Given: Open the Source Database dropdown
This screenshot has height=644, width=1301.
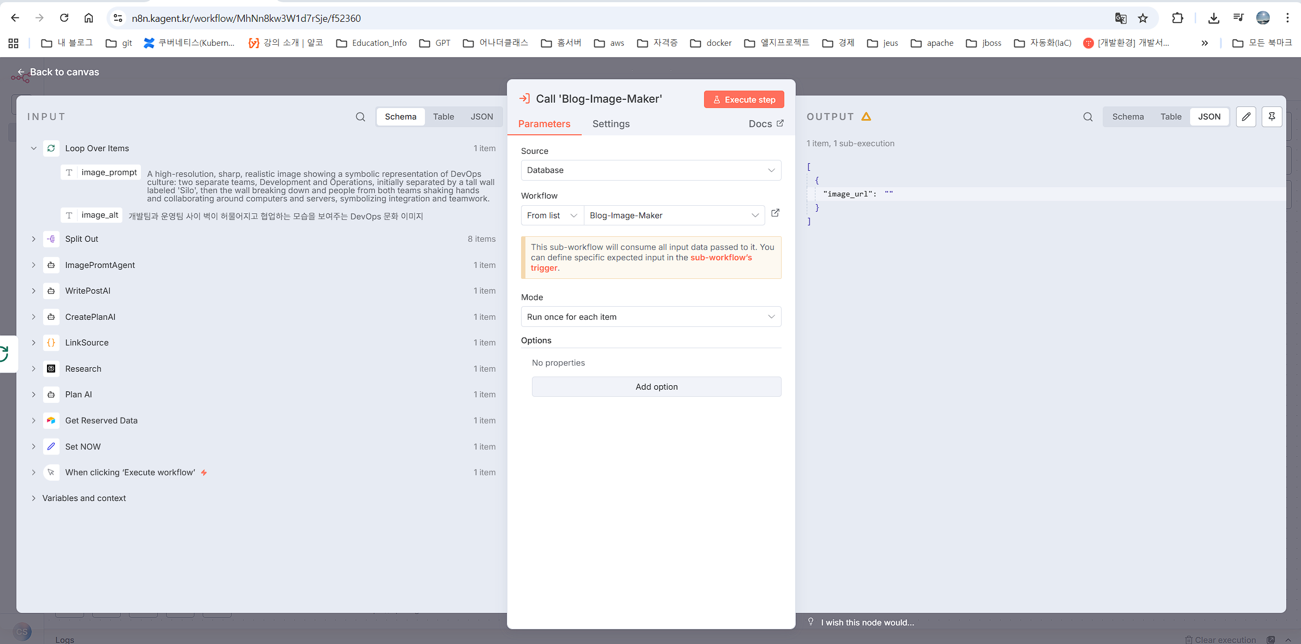Looking at the screenshot, I should [650, 170].
